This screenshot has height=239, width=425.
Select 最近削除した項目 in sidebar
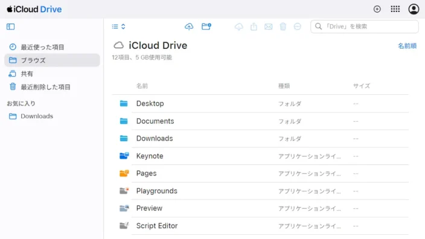tap(52, 87)
